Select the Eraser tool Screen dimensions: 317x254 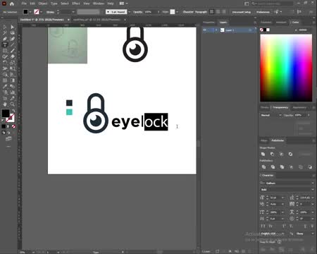click(13, 56)
